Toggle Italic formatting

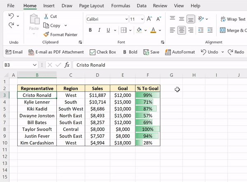click(x=99, y=30)
